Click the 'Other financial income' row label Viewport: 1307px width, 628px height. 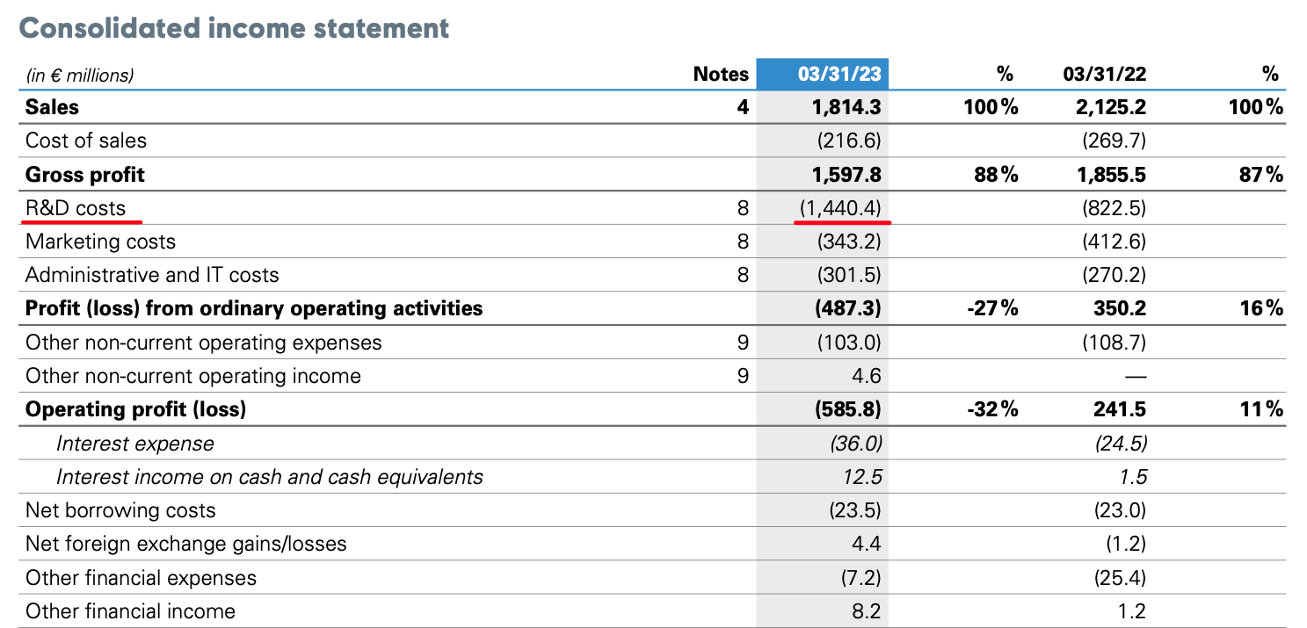click(x=130, y=610)
